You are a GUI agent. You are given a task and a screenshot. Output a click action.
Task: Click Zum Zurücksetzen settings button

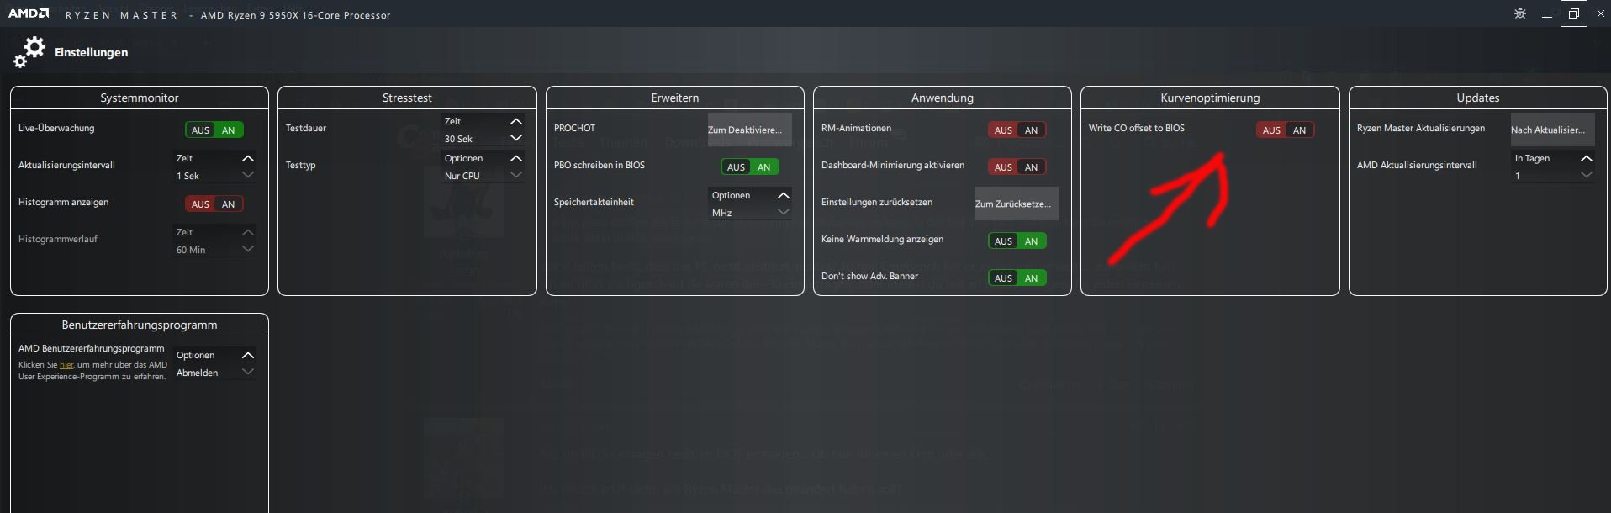click(x=1017, y=204)
